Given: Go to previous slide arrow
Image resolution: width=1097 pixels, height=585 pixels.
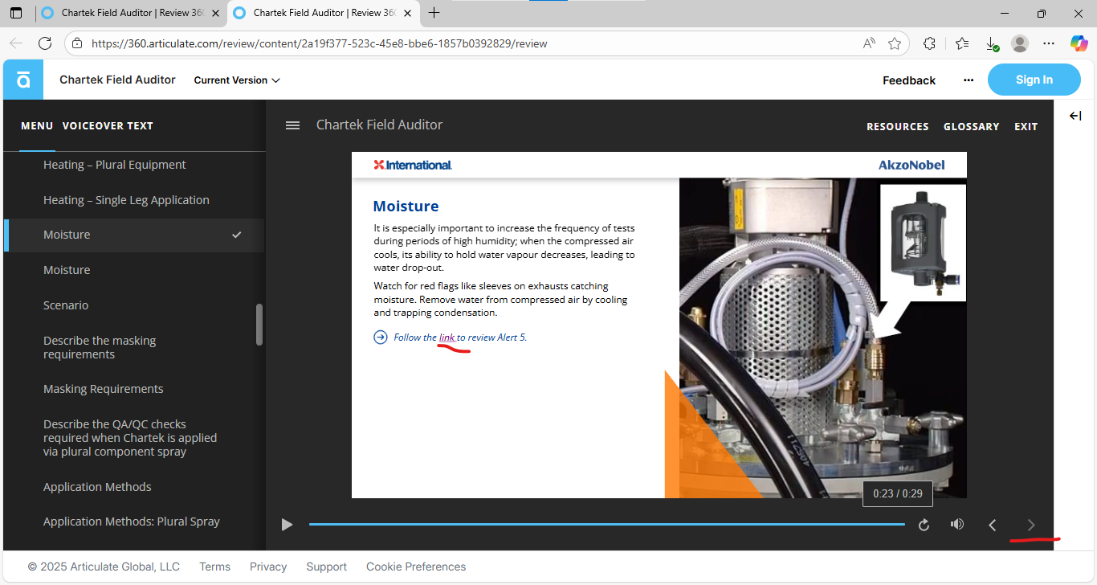Looking at the screenshot, I should [x=993, y=525].
